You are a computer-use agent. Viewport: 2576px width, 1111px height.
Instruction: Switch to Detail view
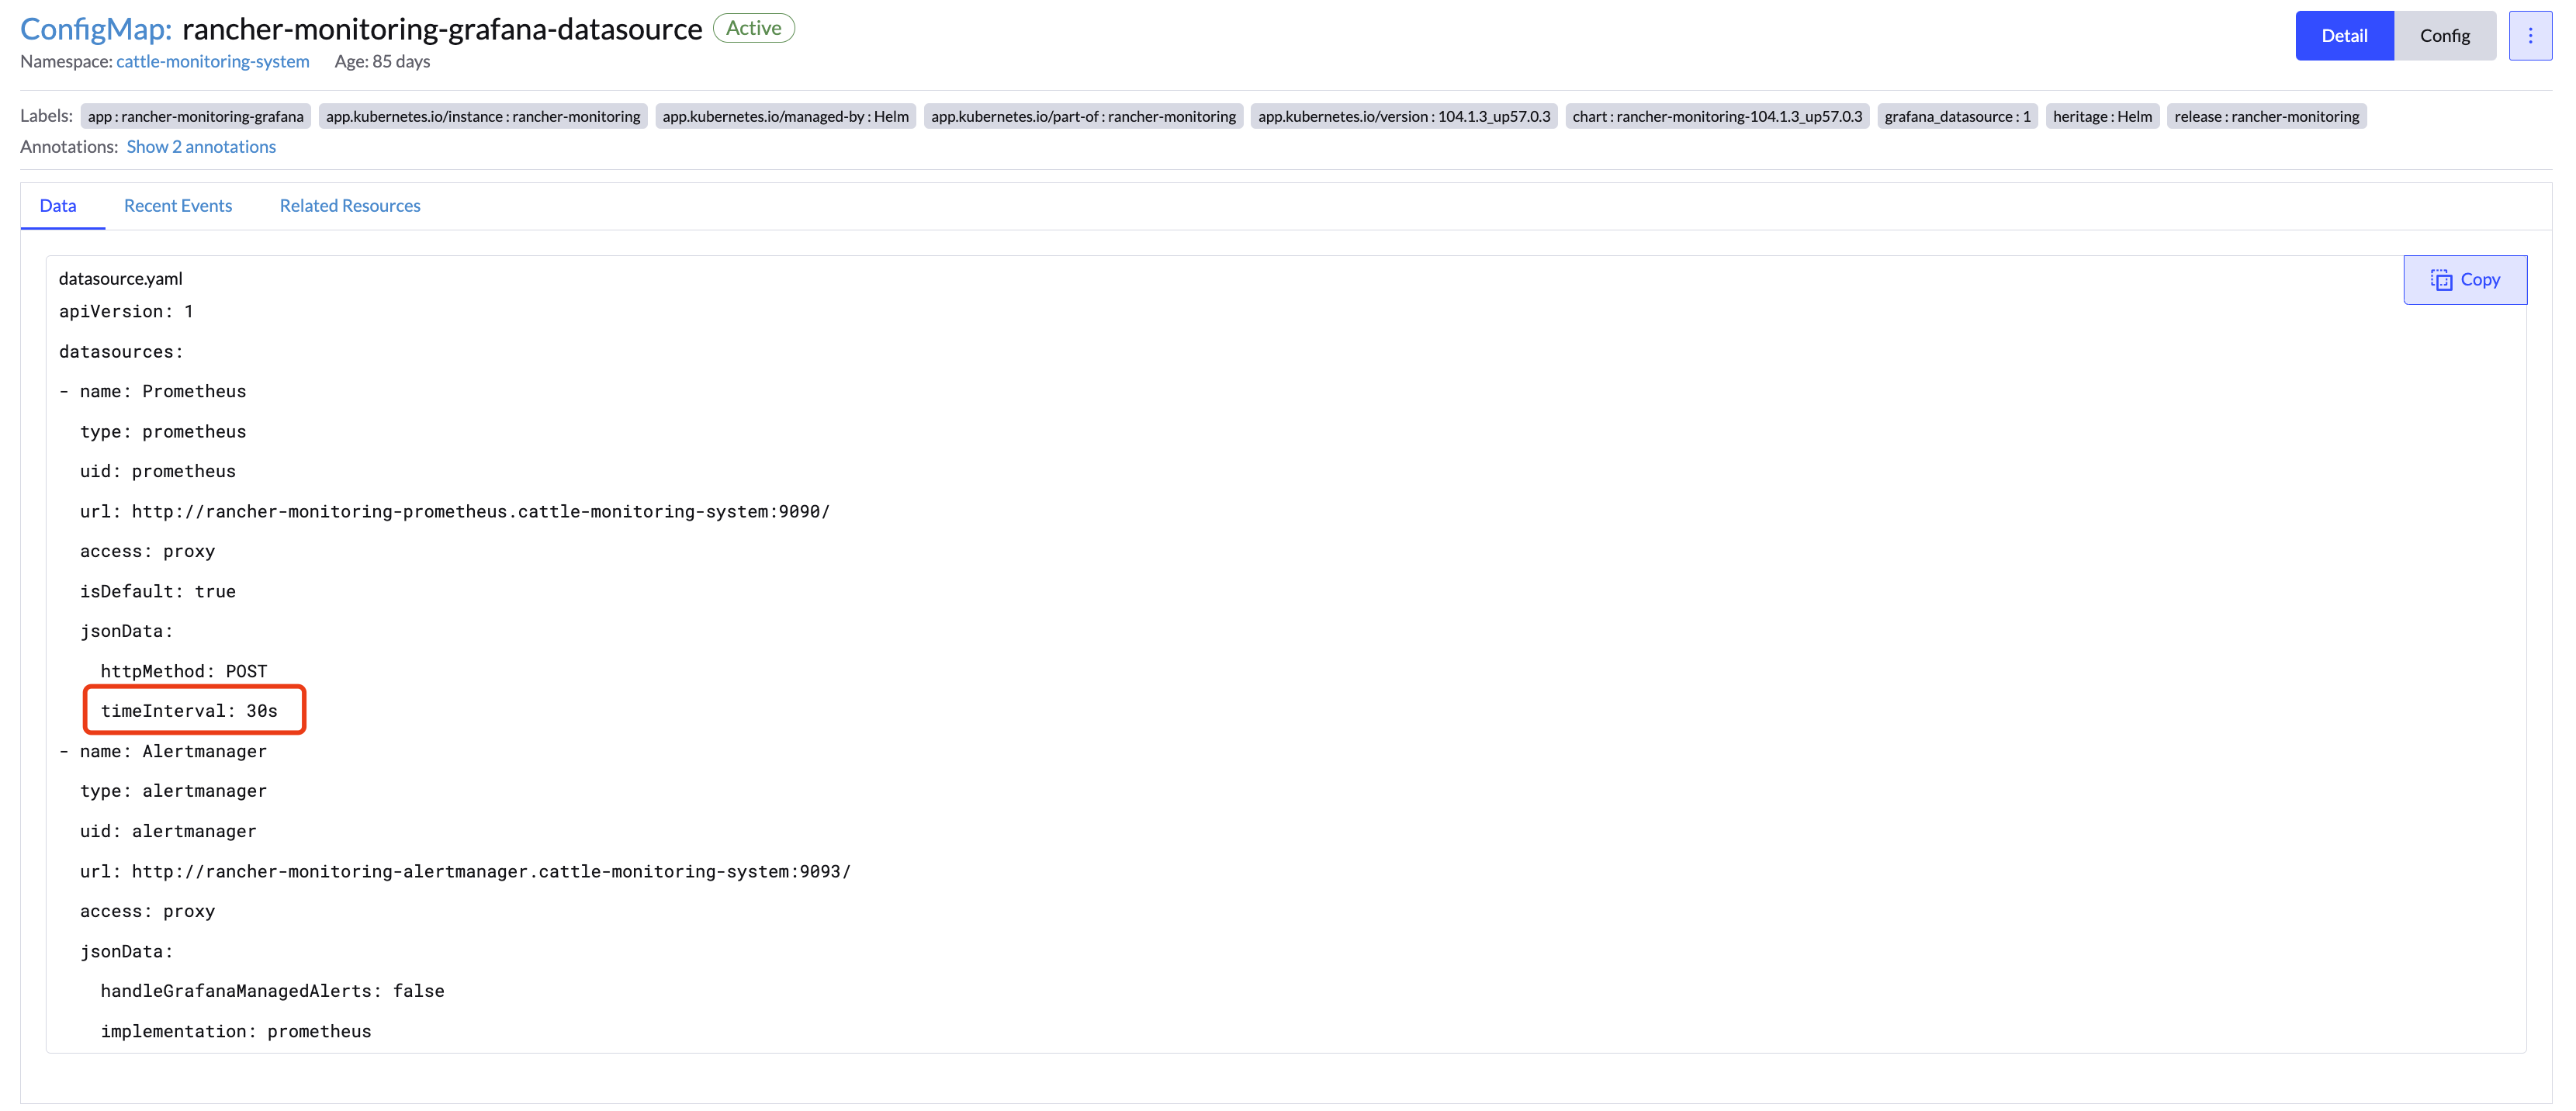pos(2343,36)
